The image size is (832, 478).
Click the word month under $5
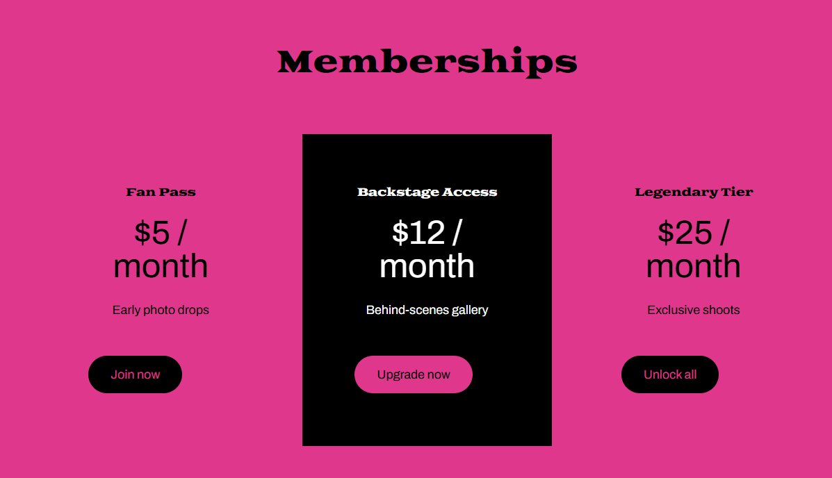point(161,266)
